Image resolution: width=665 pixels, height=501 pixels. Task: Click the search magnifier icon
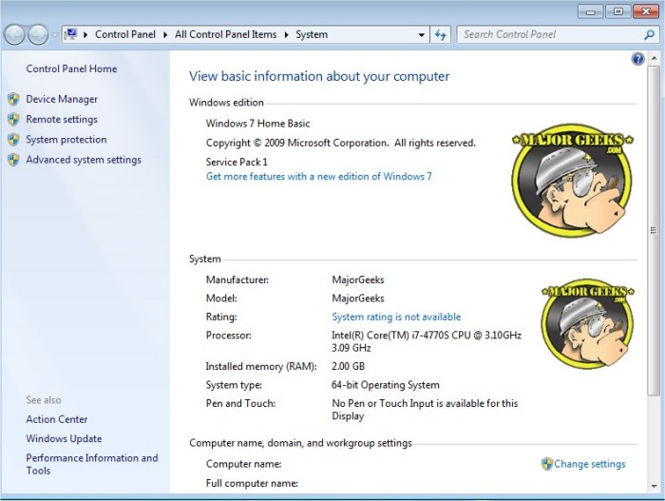click(649, 35)
